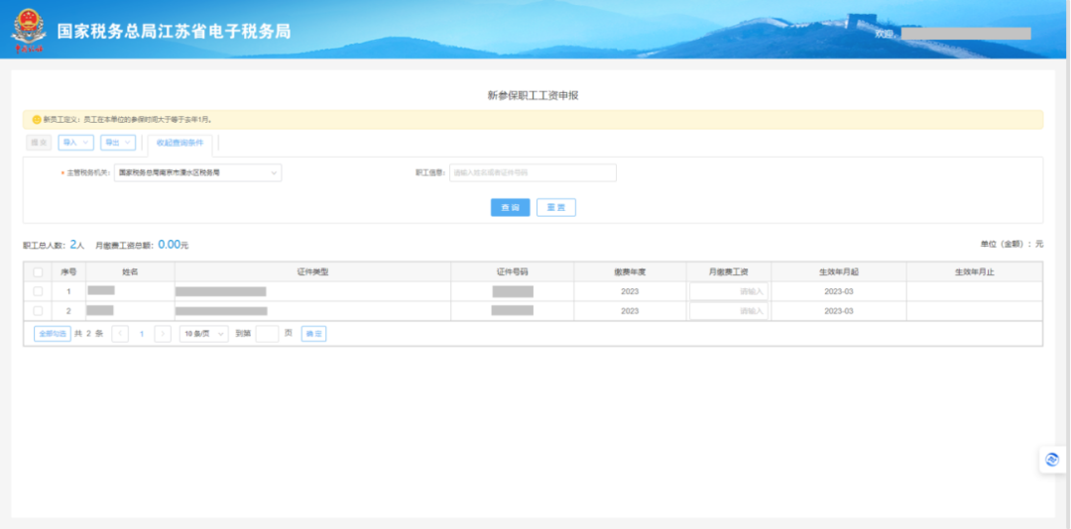
Task: Check the checkbox for row 2
Action: click(x=38, y=311)
